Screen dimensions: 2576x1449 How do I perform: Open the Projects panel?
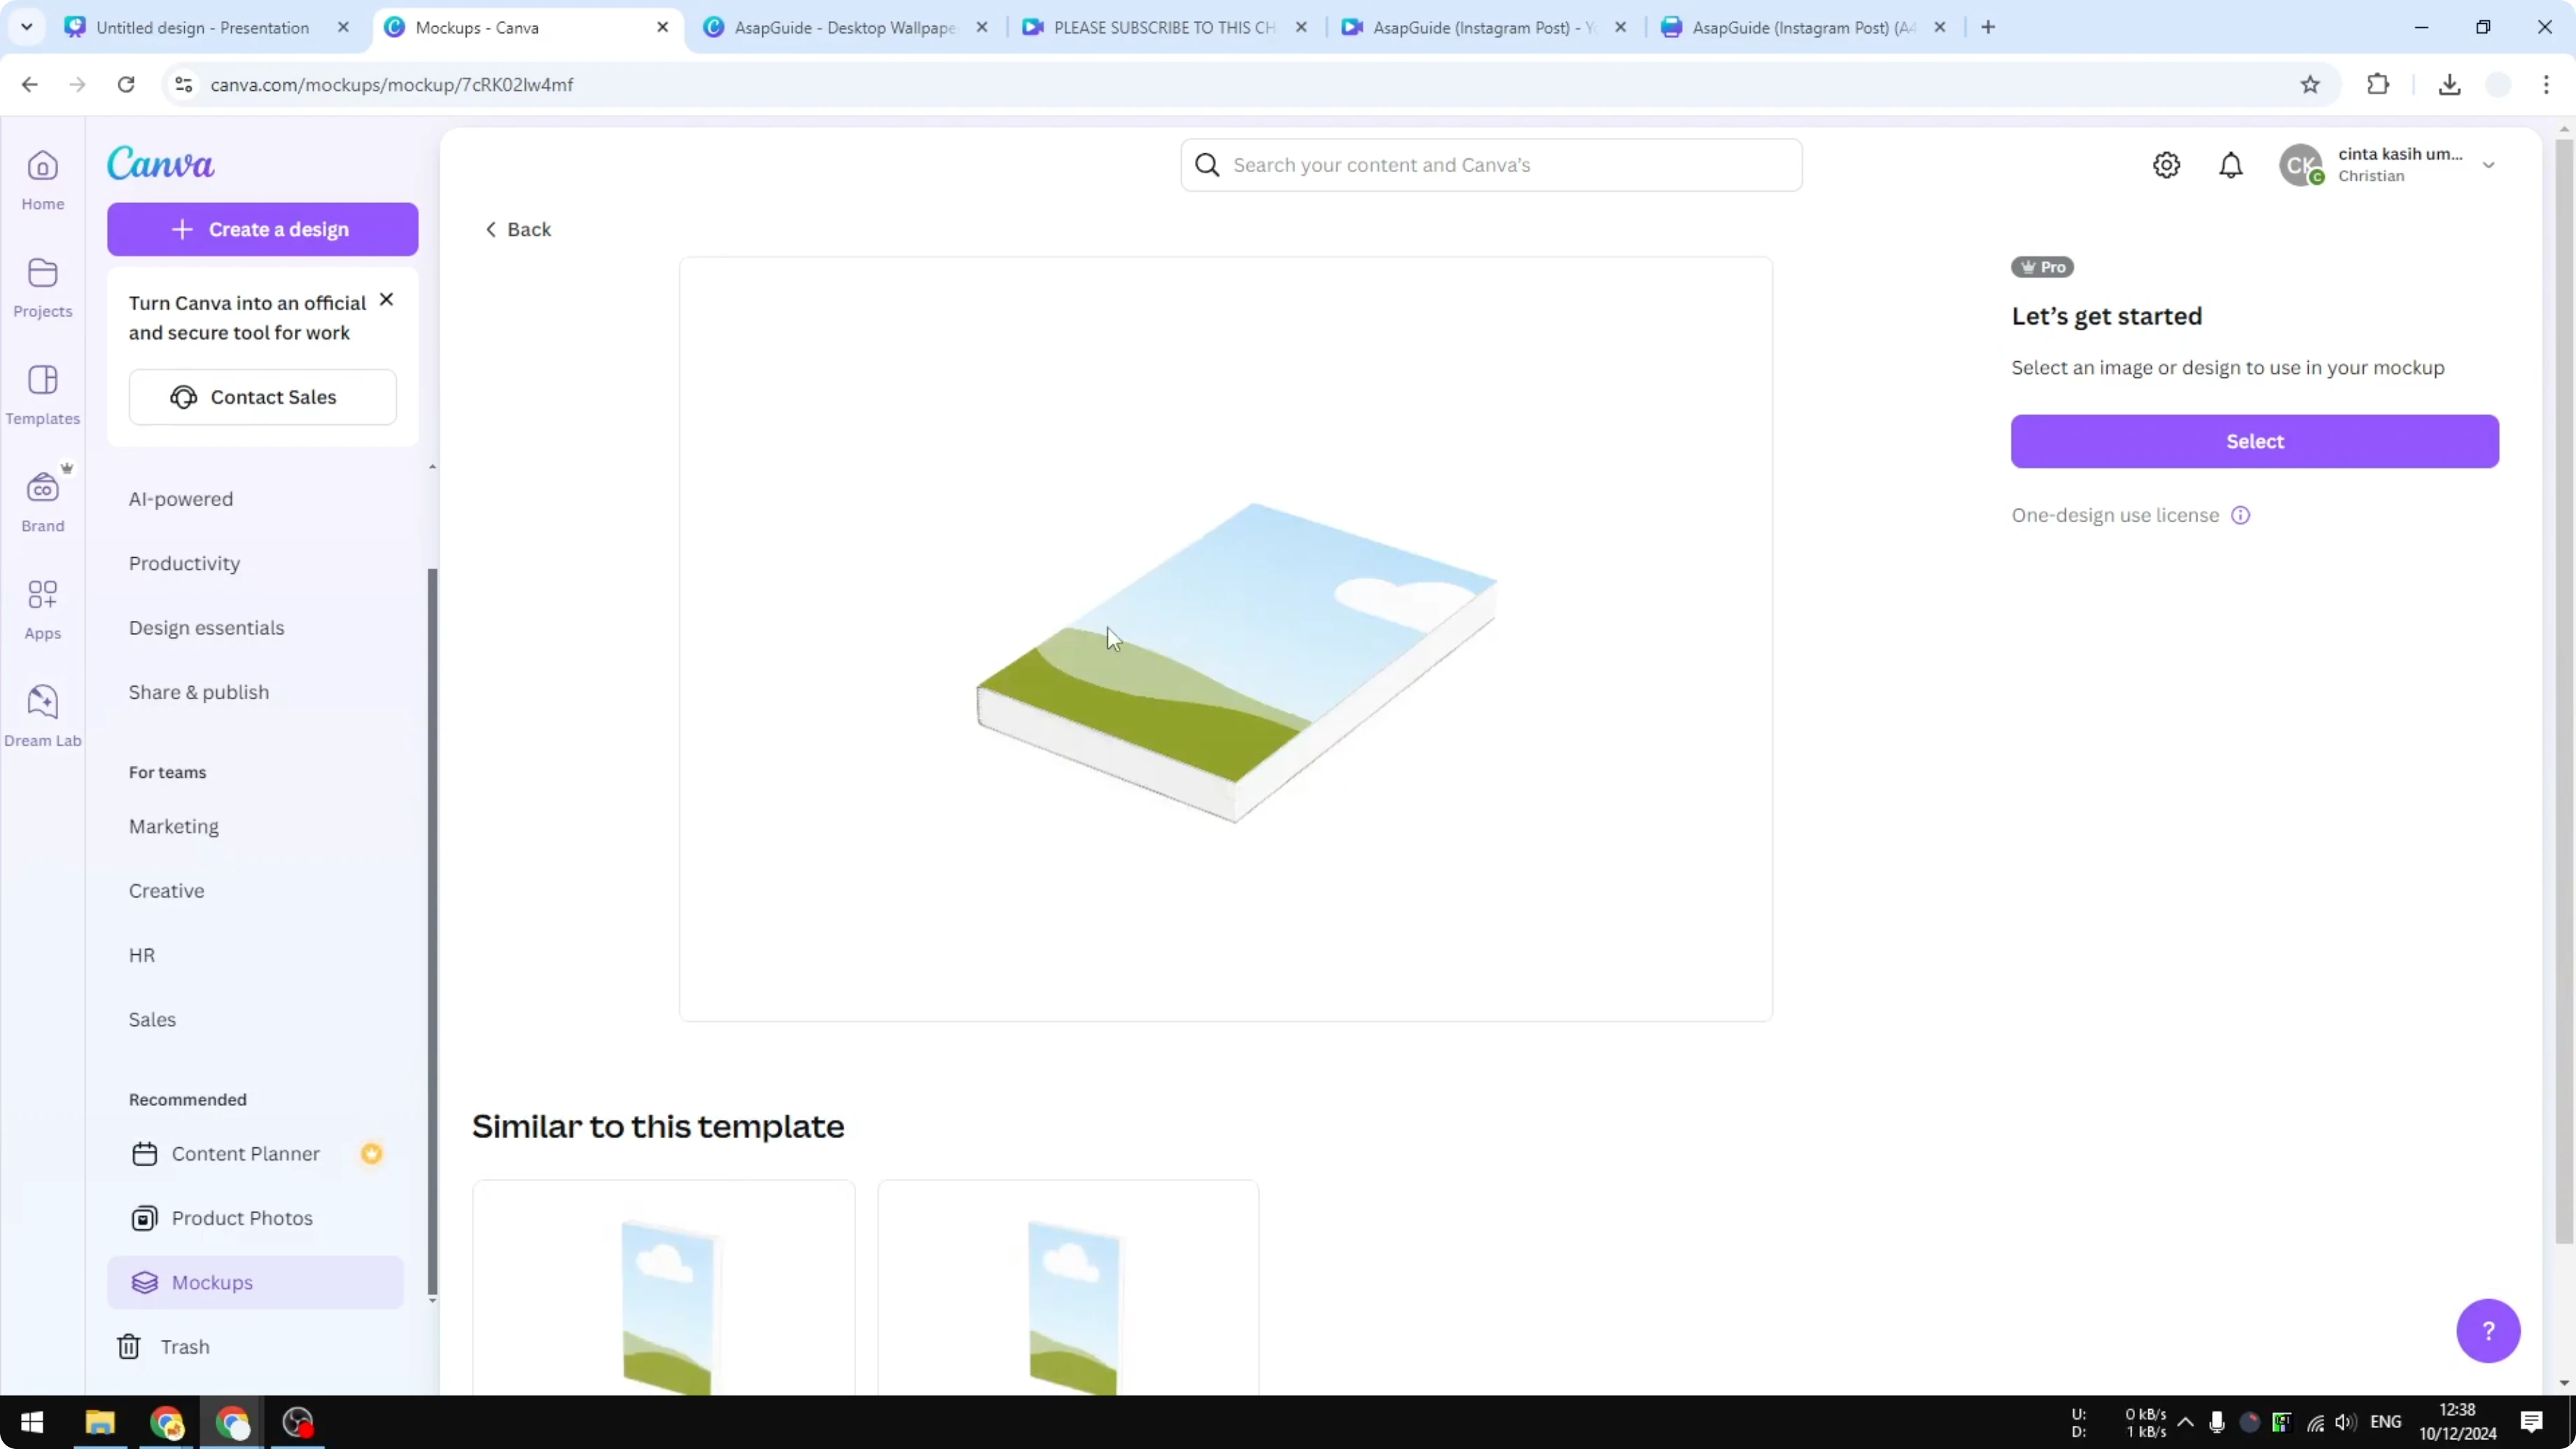point(42,287)
